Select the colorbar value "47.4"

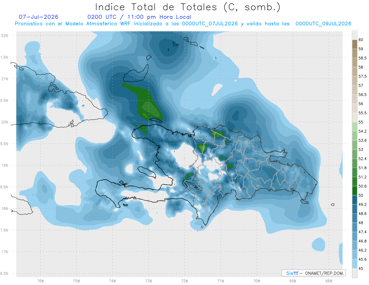coord(363,232)
